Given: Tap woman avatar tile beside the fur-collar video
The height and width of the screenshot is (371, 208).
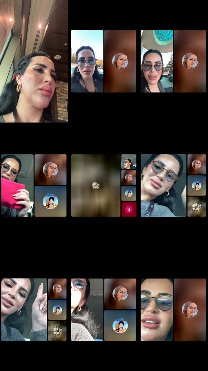Looking at the screenshot, I should pyautogui.click(x=120, y=294).
